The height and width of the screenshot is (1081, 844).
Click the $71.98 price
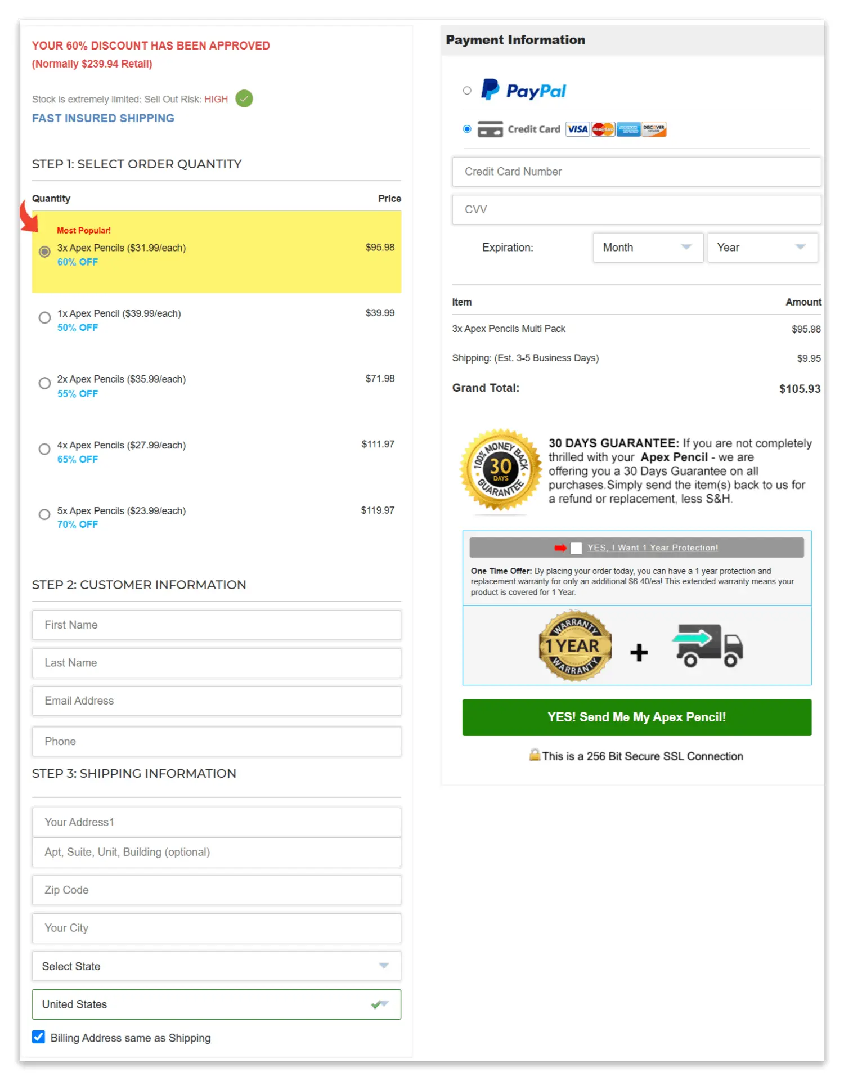(380, 379)
